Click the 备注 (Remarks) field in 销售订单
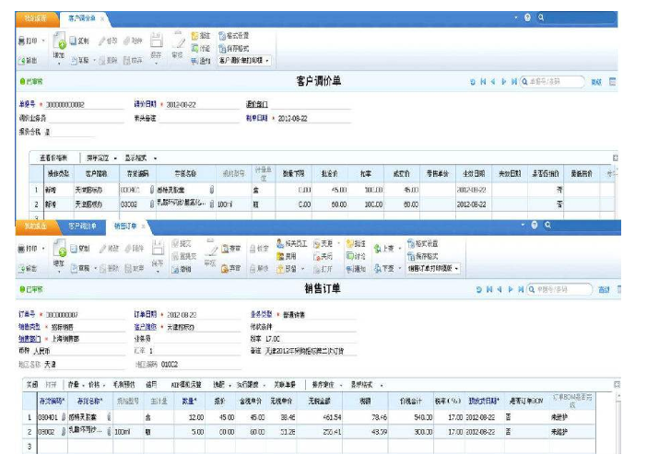Viewport: 647px width, 466px height. 310,351
